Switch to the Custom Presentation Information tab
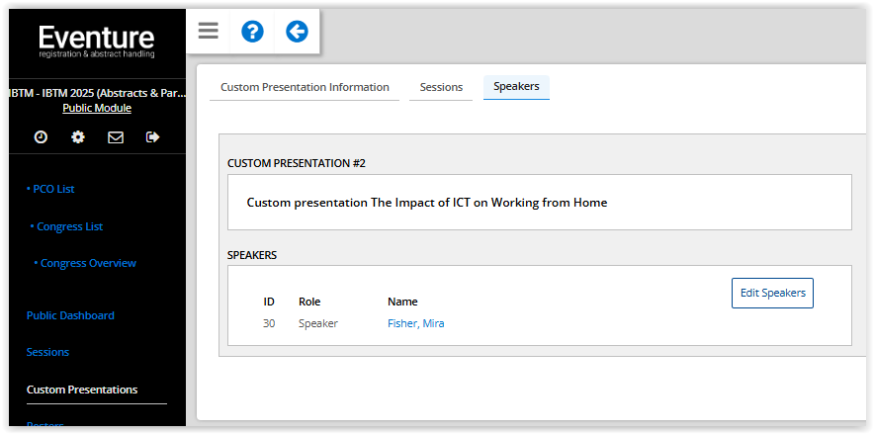 (305, 87)
